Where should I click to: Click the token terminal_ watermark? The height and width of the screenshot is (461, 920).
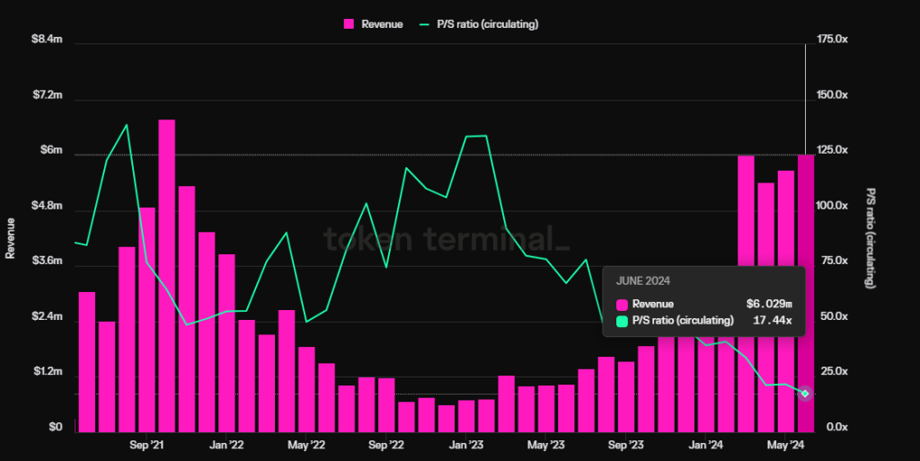447,239
